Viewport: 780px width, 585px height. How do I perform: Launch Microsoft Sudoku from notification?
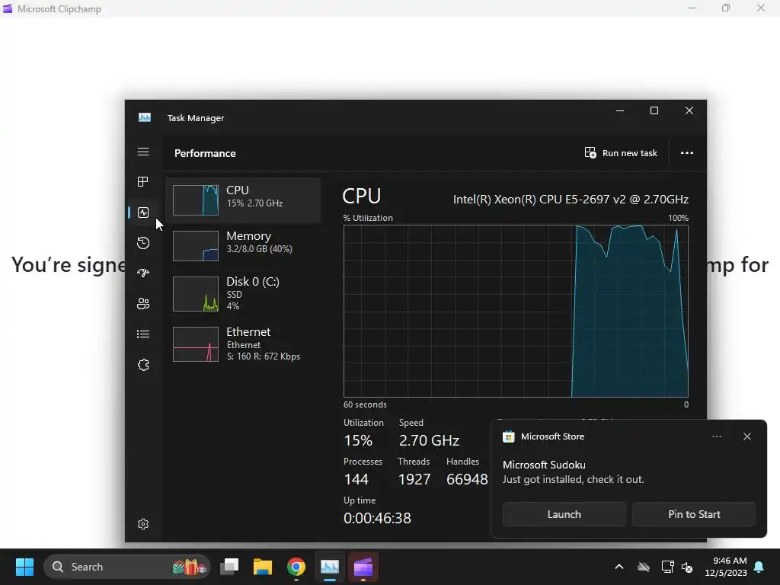(x=564, y=514)
